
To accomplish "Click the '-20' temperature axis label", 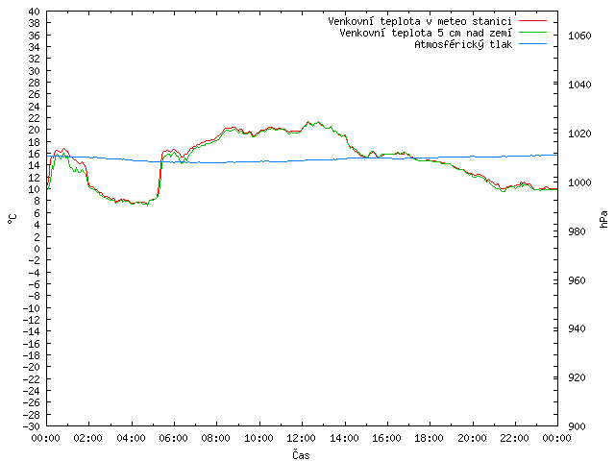I will (32, 367).
